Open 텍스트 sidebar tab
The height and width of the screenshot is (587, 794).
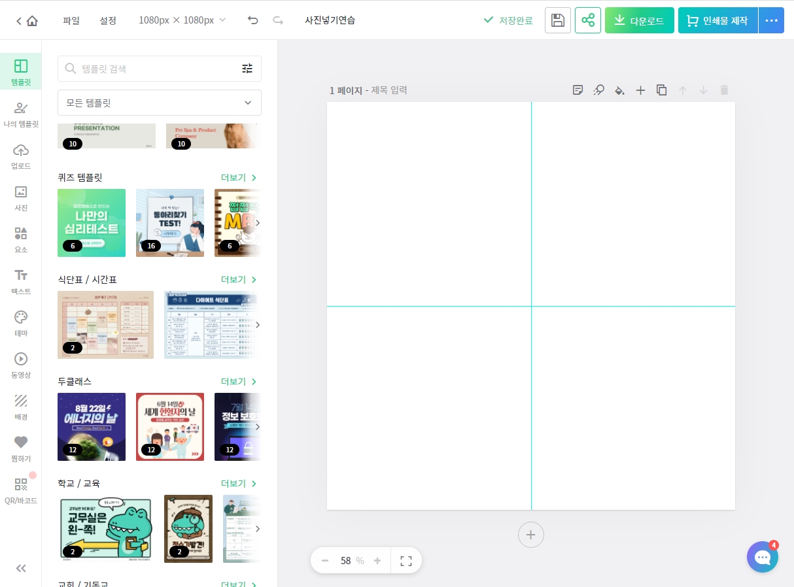pyautogui.click(x=21, y=280)
